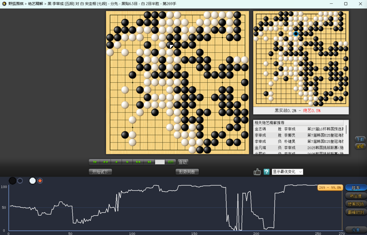Toggle 坐标 coordinates display
This screenshot has width=367, height=235.
pos(360,146)
